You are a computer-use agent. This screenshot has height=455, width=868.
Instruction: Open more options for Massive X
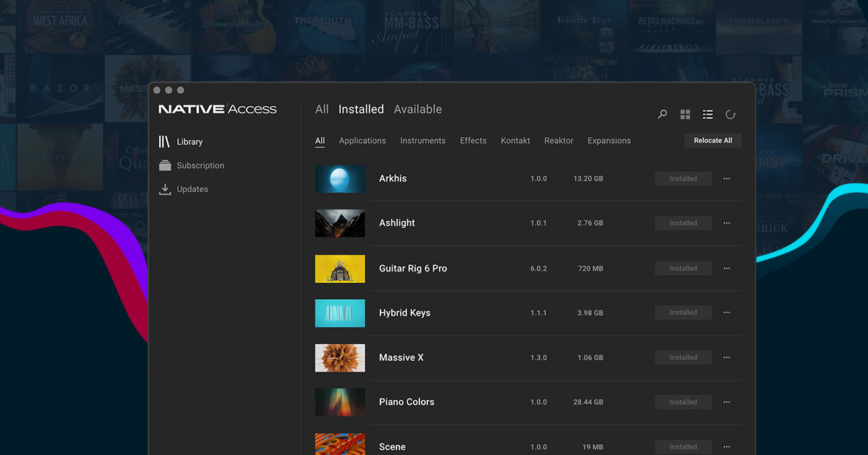click(x=726, y=357)
